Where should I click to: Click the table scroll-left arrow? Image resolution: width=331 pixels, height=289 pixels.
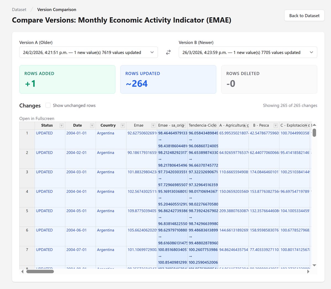tap(22, 272)
